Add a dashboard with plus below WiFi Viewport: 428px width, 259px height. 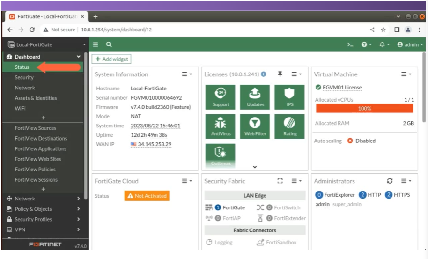[43, 118]
